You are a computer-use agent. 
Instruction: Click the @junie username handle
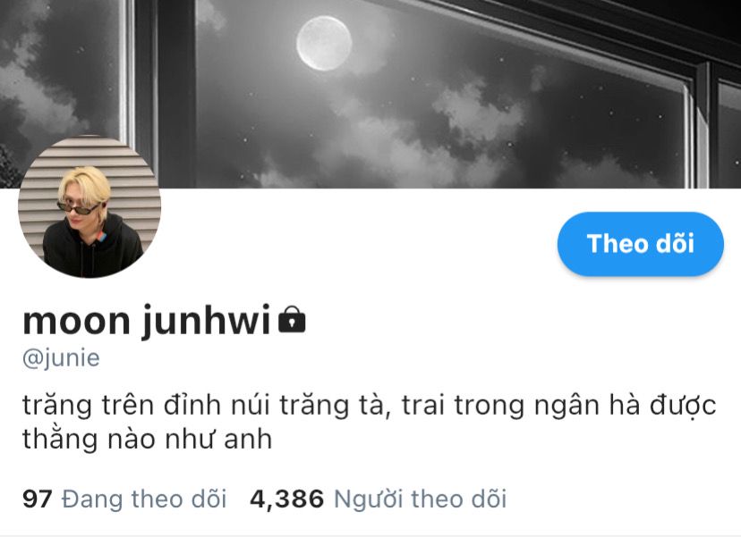(61, 358)
